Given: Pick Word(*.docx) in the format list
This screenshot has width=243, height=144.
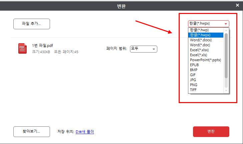Looking at the screenshot, I should point(206,40).
